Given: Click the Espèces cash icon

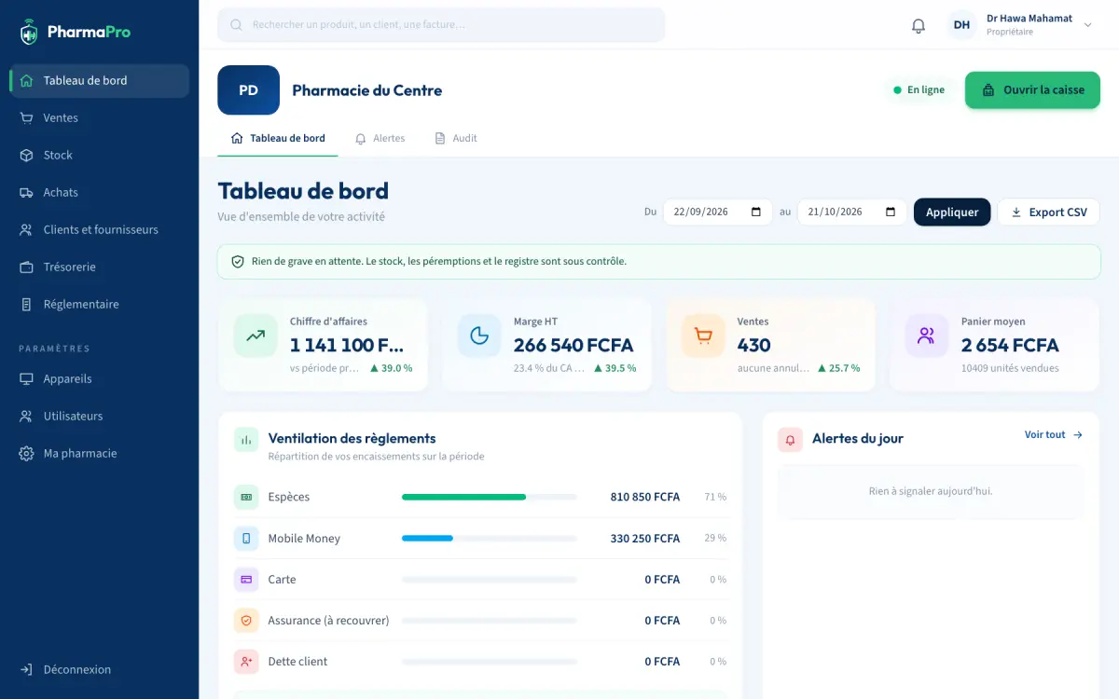Looking at the screenshot, I should click(246, 497).
